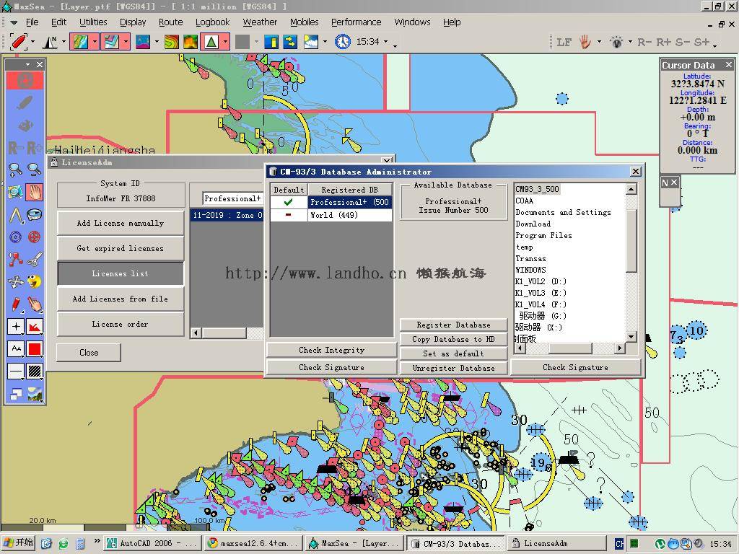
Task: Open dropdown arrow beside green triangle button
Action: [226, 42]
